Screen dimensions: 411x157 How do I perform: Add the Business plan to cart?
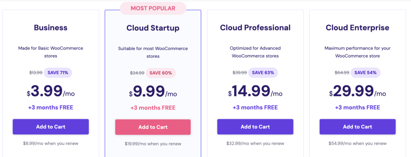point(51,127)
